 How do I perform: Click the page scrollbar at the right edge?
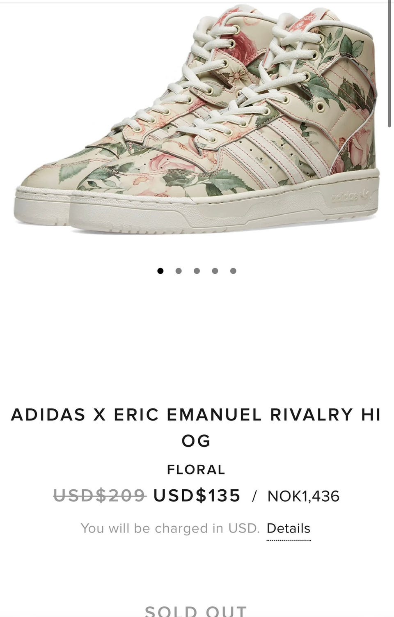(x=389, y=64)
